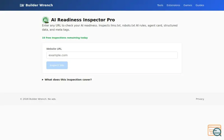Open the Tools menu item

(x=160, y=5)
